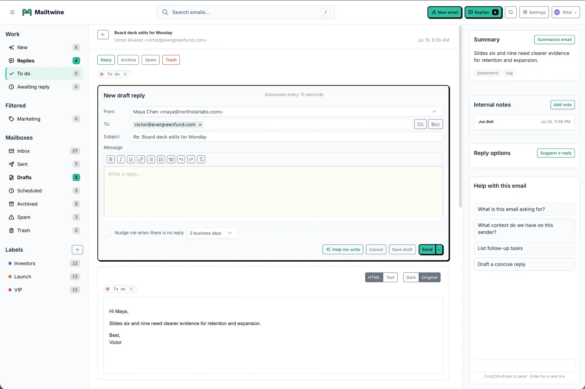The image size is (585, 389).
Task: Remove victor@evergreenfund.com recipient chip
Action: pyautogui.click(x=200, y=125)
